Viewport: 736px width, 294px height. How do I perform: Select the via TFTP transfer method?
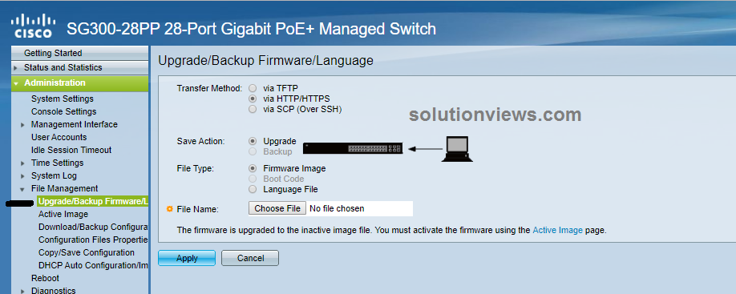pos(253,87)
